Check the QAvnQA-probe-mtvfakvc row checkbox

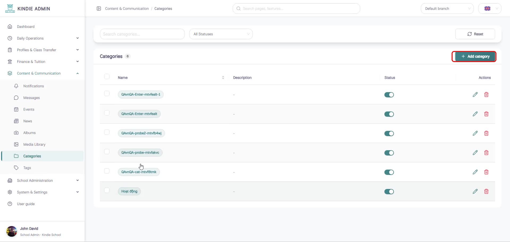(x=107, y=152)
